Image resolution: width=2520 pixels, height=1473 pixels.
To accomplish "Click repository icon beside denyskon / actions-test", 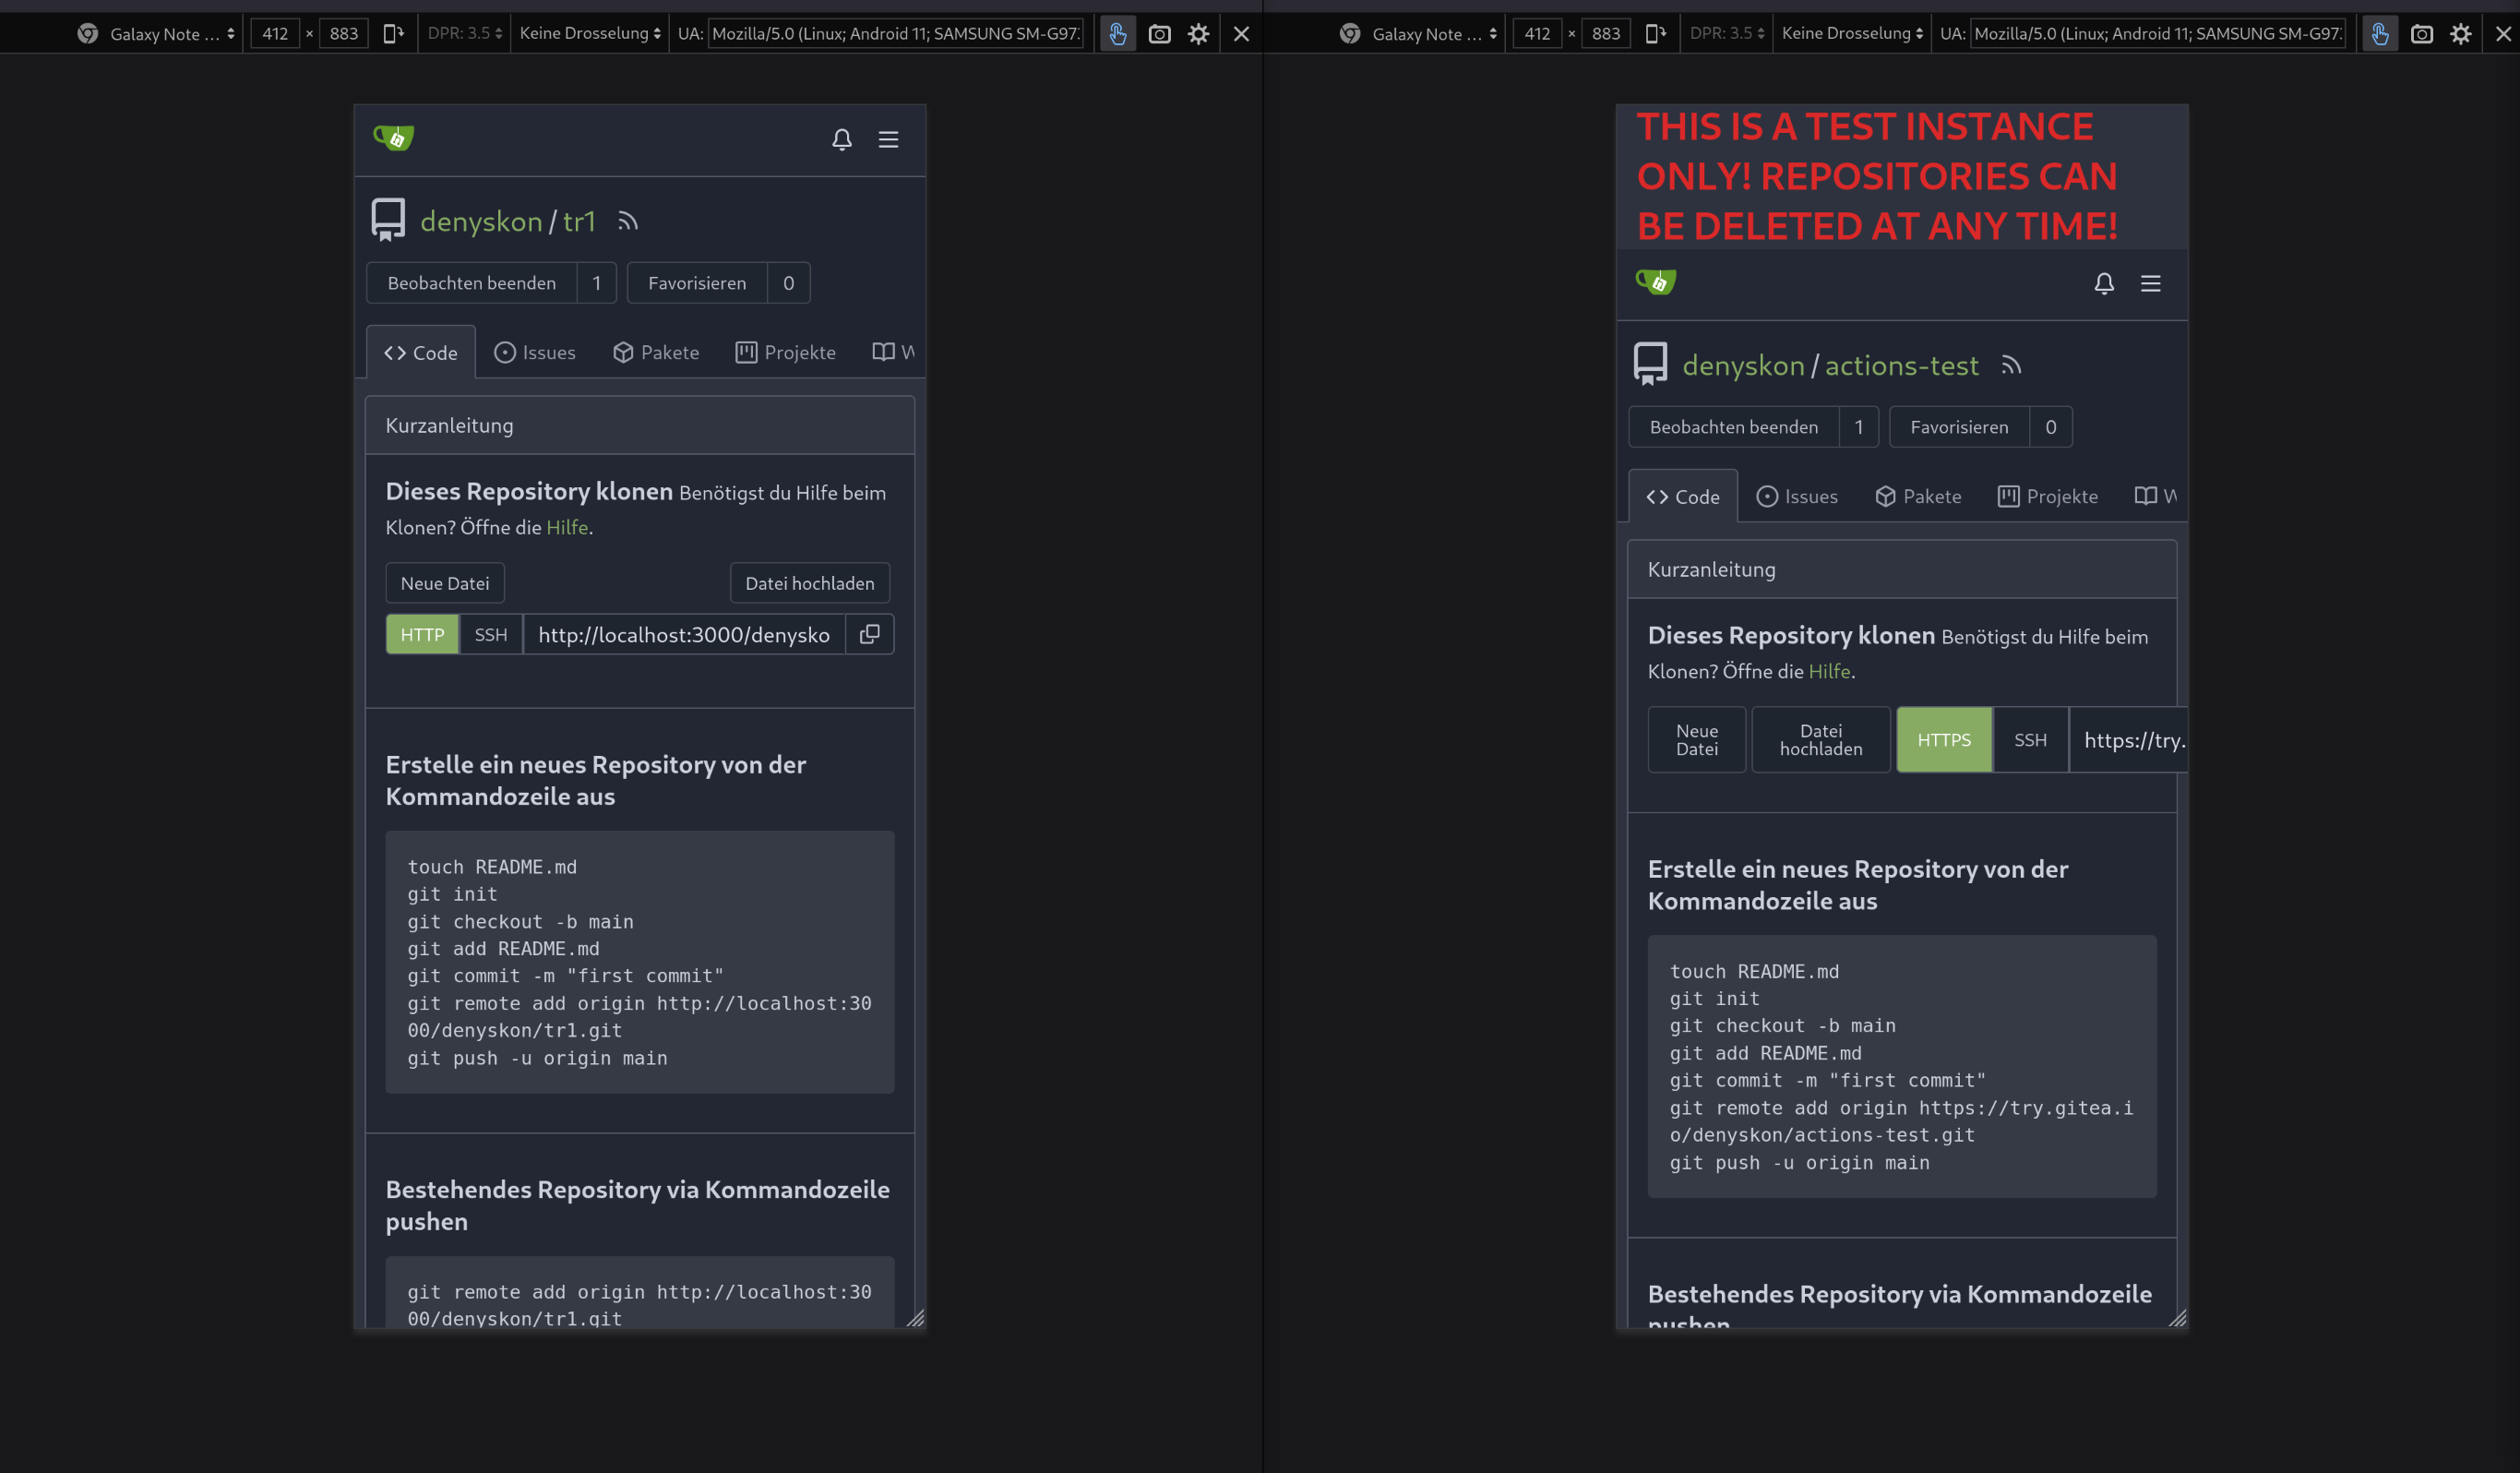I will point(1650,363).
